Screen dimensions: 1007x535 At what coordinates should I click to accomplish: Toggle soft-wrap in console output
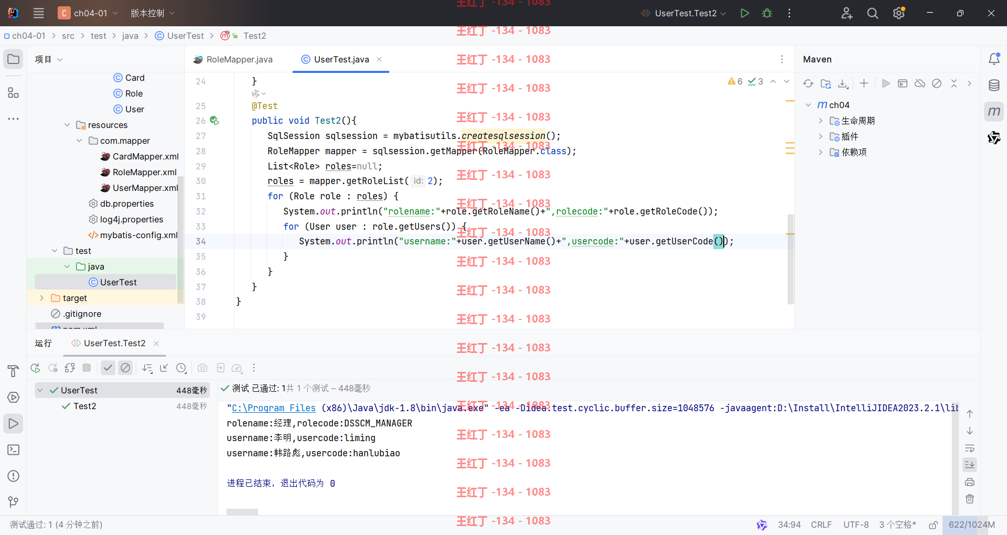pos(970,448)
